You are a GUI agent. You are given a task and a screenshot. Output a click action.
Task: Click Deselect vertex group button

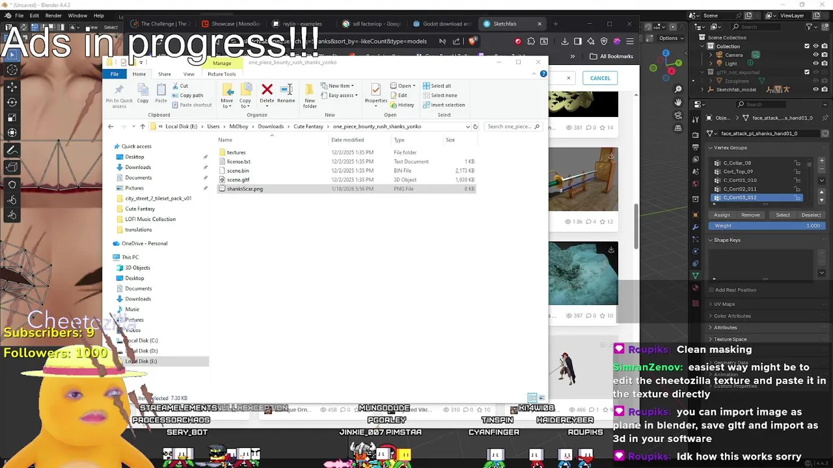811,215
